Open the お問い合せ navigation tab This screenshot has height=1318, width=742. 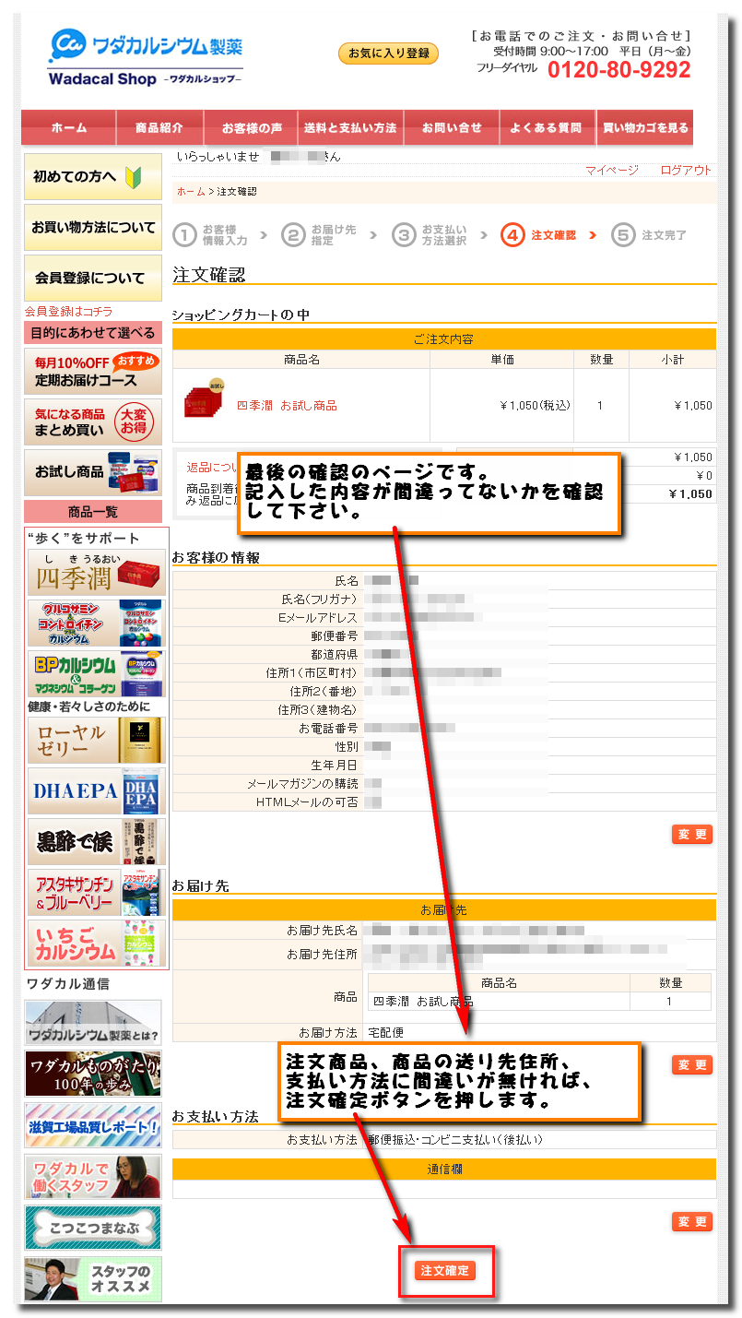point(452,127)
